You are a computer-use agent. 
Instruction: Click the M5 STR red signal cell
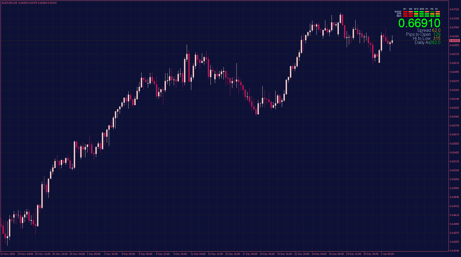coord(411,15)
